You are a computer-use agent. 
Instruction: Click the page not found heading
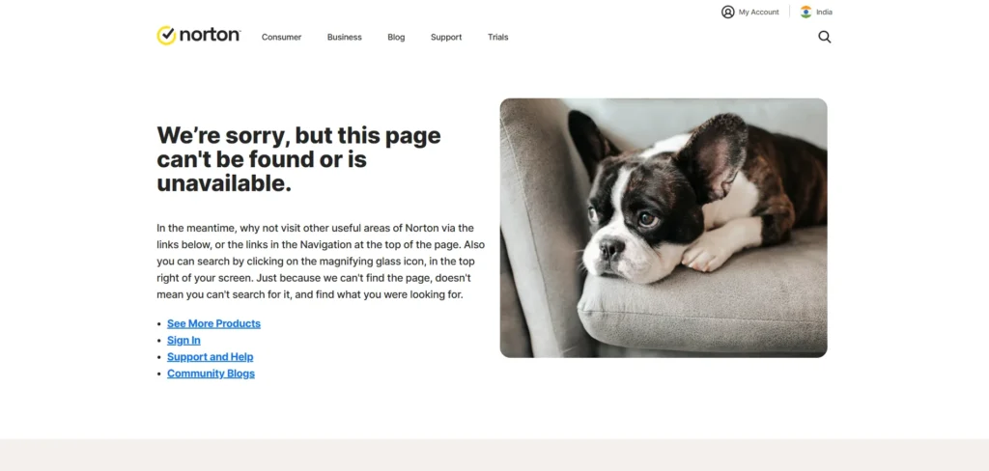coord(299,159)
